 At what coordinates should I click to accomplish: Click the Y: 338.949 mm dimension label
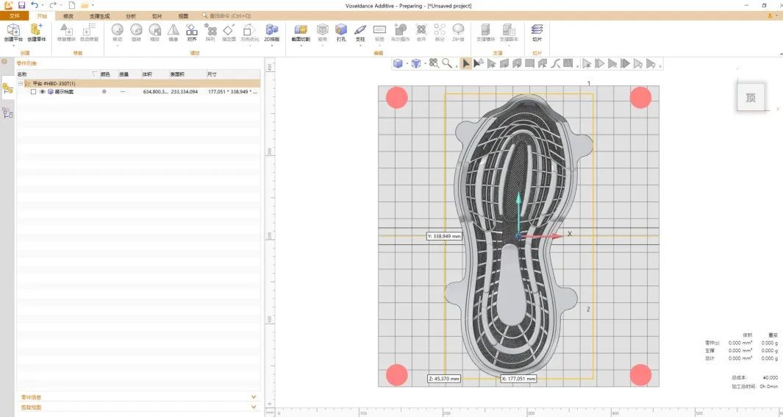tap(444, 236)
